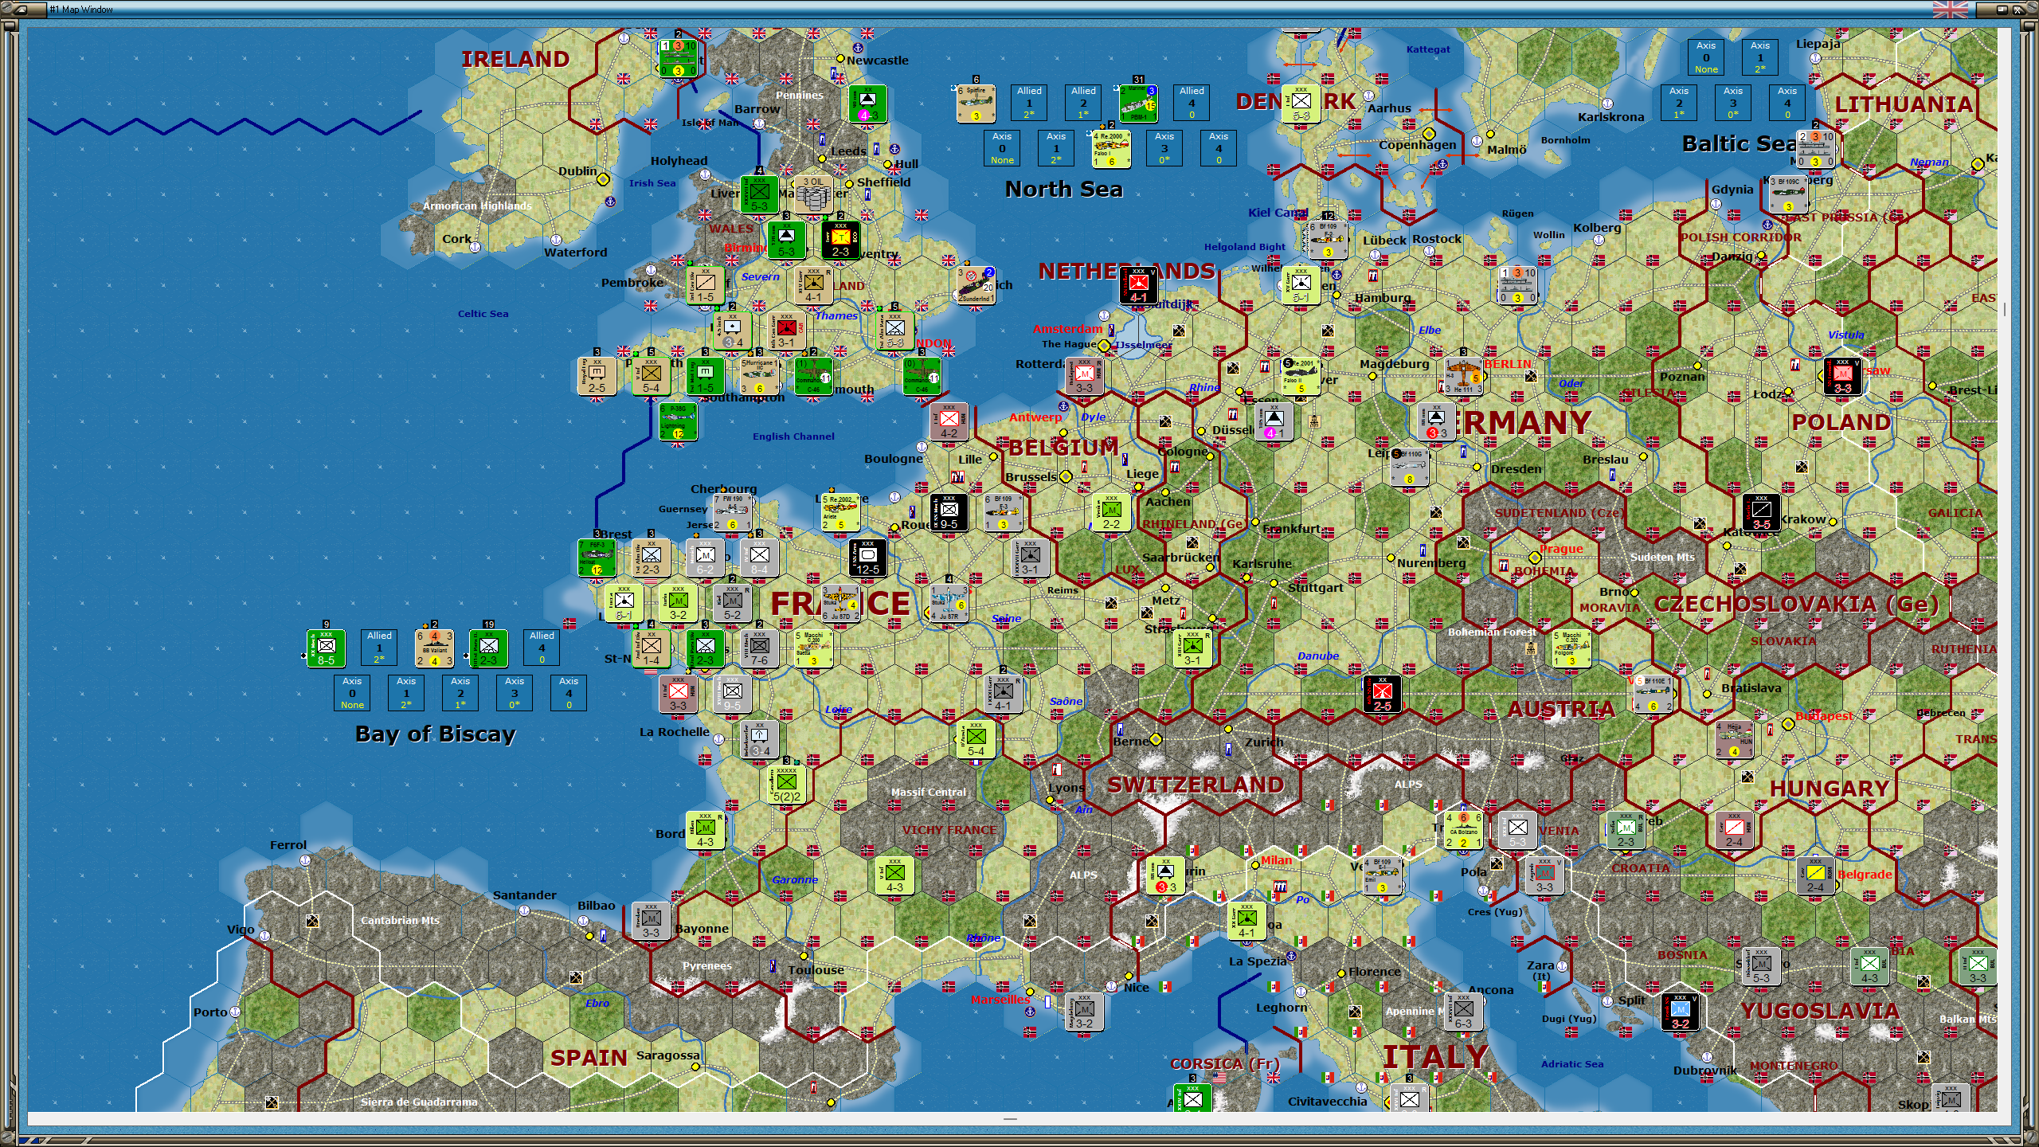
Task: Click the Saragossa city label in Spain
Action: [667, 1055]
